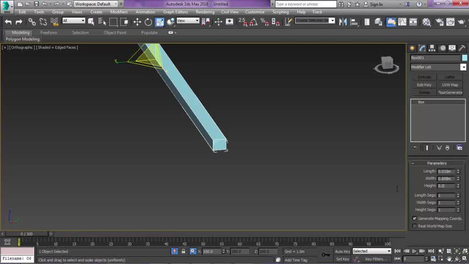Toggle the Auto Key button
Image resolution: width=469 pixels, height=264 pixels.
342,251
